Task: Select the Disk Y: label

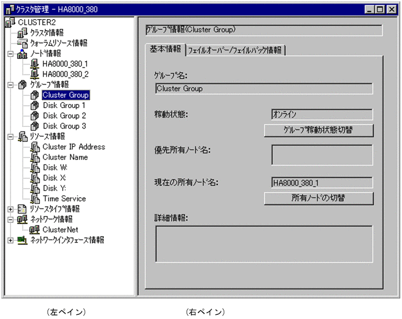Action: (55, 189)
